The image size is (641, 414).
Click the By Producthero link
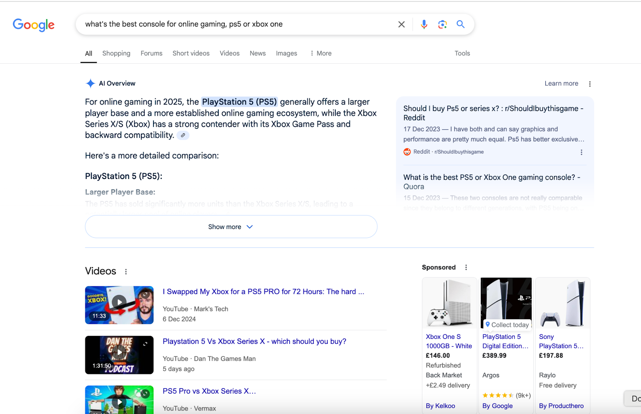(561, 406)
